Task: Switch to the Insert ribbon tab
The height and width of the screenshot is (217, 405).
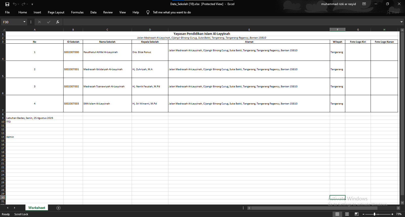Action: 37,12
